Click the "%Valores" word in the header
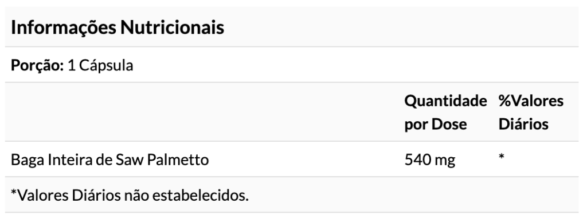 (531, 101)
